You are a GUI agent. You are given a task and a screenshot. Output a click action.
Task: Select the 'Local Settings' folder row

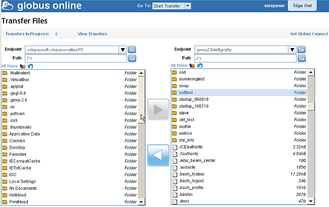(x=70, y=181)
